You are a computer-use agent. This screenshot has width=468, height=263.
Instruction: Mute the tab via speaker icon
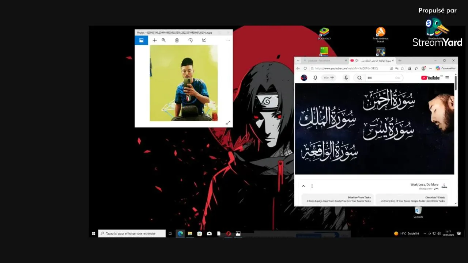click(356, 61)
